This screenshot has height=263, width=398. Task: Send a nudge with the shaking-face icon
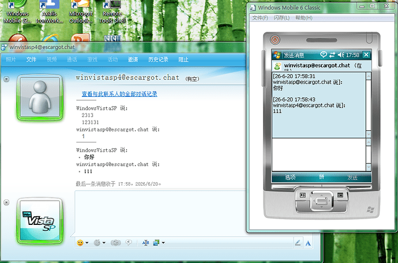115,243
